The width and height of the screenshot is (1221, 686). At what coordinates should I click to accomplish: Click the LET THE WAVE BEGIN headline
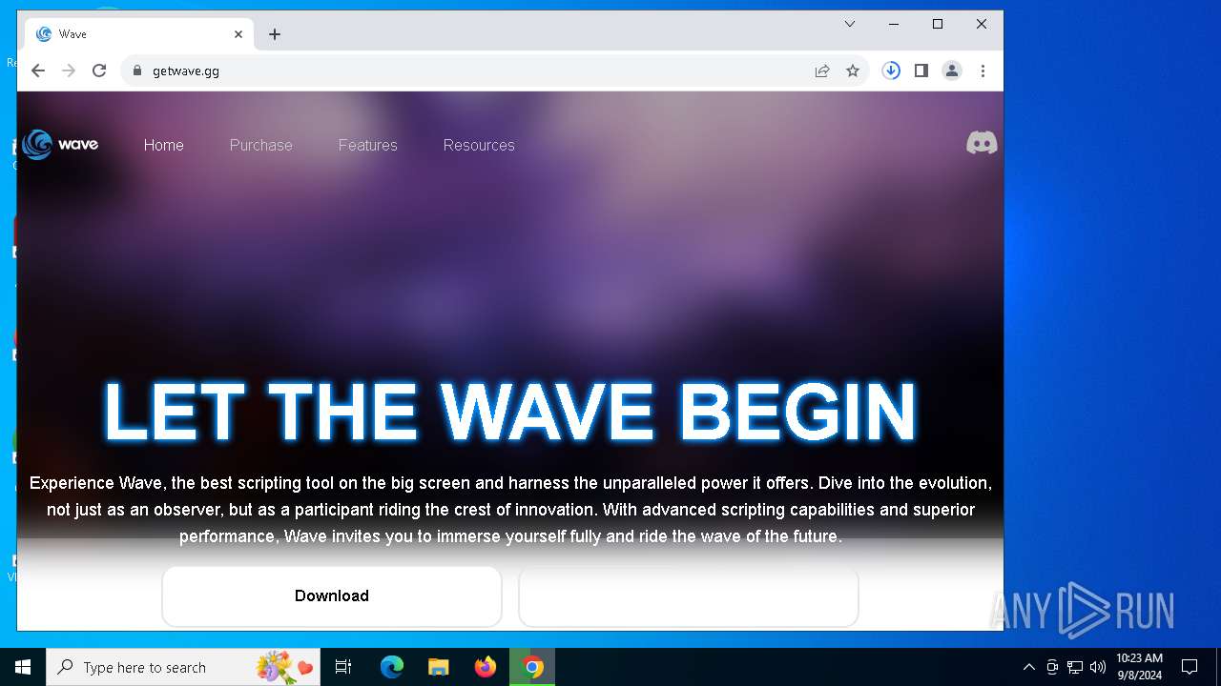510,412
